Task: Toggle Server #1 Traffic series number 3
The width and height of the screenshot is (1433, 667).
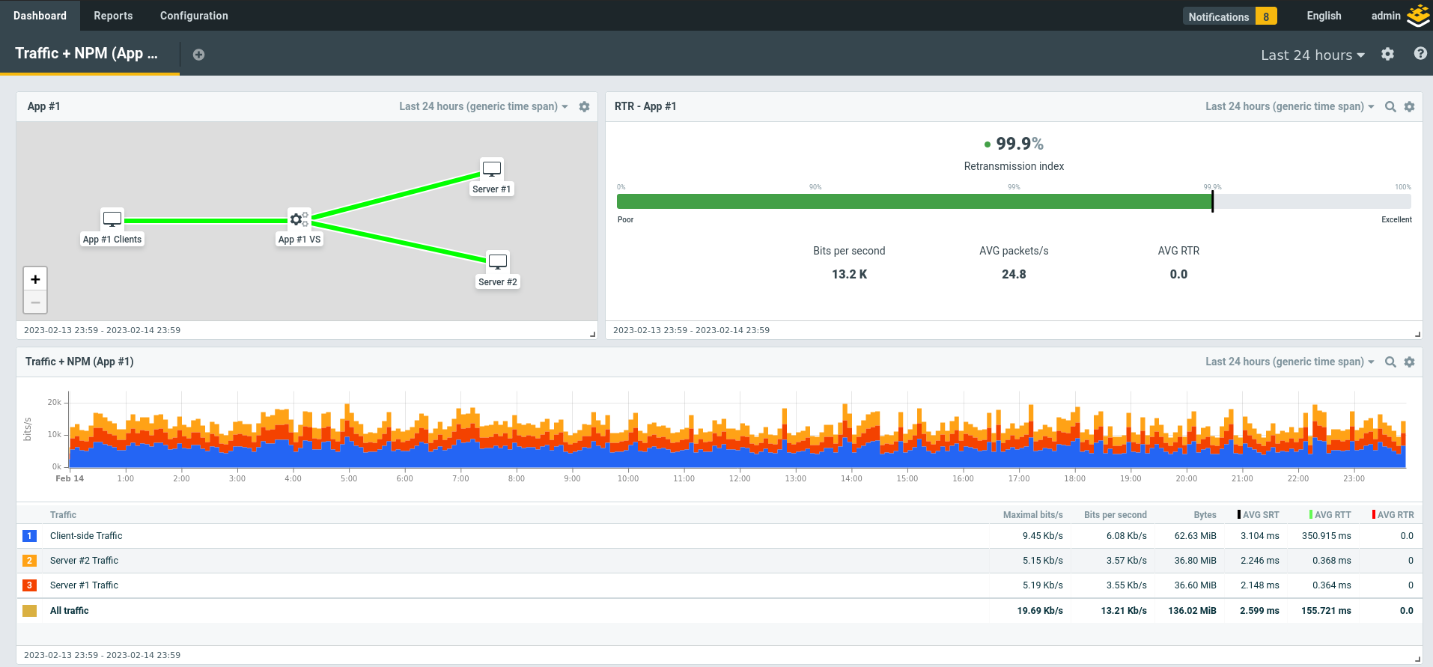Action: pos(29,585)
